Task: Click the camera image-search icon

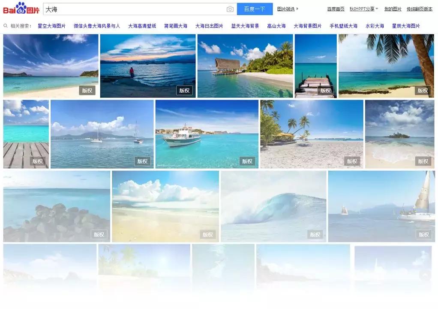Action: (x=230, y=9)
